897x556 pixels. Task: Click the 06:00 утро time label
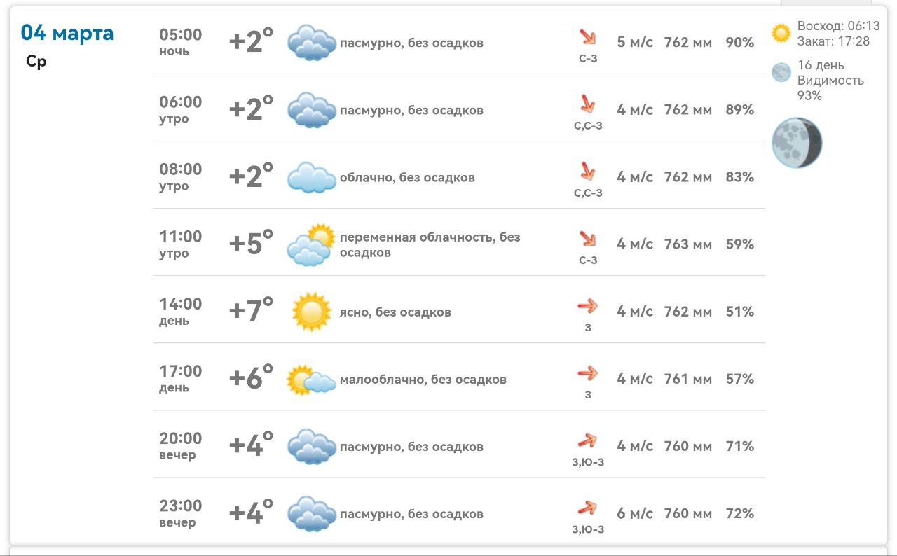click(x=180, y=110)
